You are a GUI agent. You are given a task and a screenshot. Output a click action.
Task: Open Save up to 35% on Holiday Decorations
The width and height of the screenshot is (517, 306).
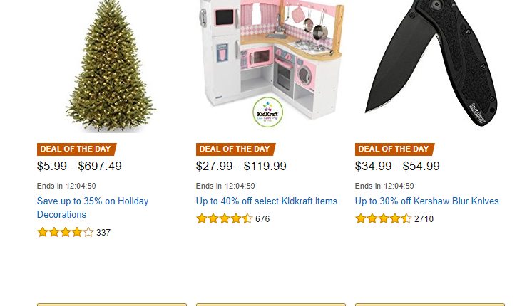[93, 208]
